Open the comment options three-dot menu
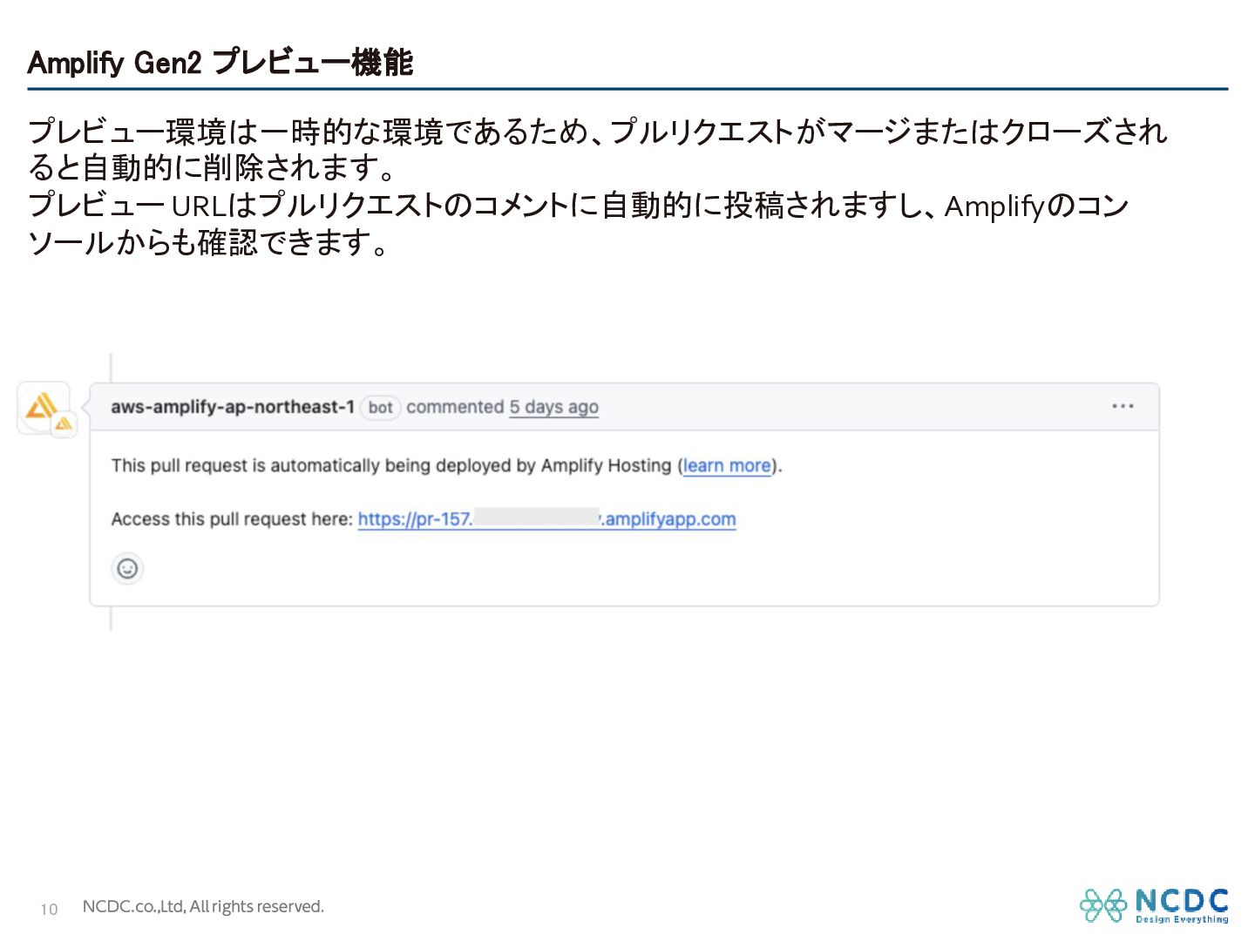 [x=1123, y=406]
